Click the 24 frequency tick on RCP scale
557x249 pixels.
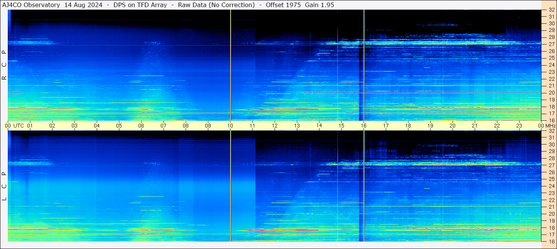(551, 65)
